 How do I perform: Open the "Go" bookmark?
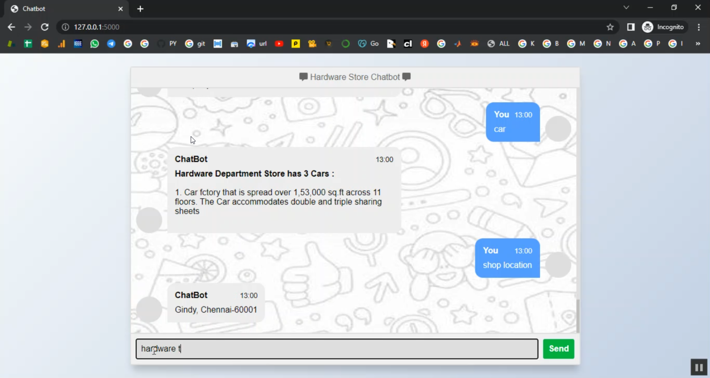(368, 44)
